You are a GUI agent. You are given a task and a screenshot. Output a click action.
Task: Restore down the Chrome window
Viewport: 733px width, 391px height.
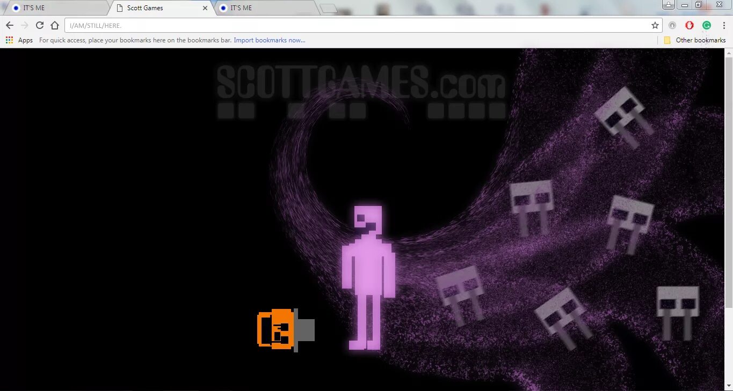coord(699,4)
